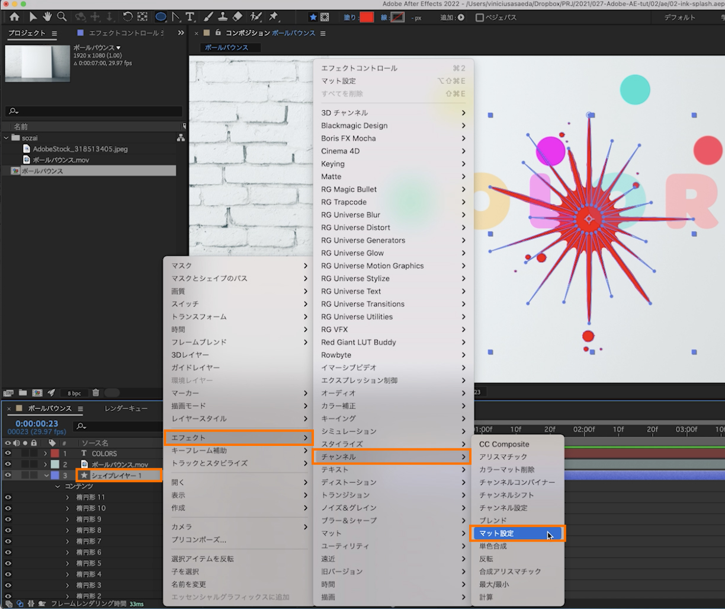Collapse the コンテンツ group
This screenshot has height=609, width=725.
tap(57, 486)
